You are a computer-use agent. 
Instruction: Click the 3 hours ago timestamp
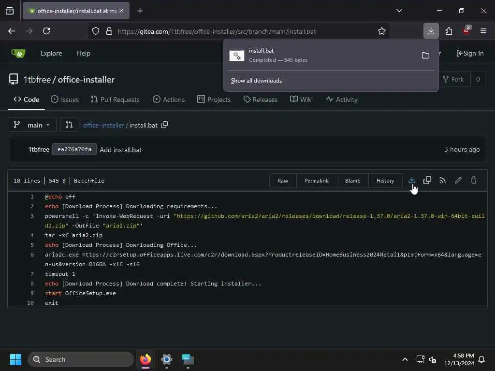pyautogui.click(x=462, y=150)
